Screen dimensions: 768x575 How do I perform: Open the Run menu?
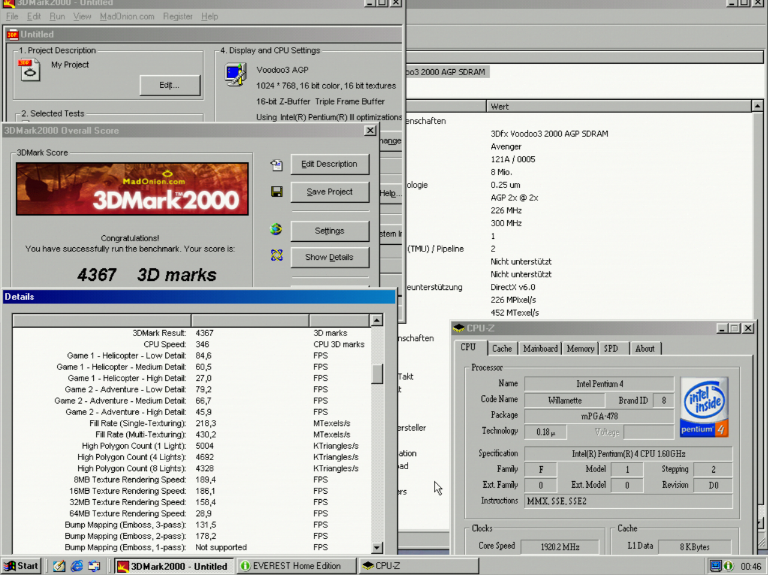[x=57, y=16]
